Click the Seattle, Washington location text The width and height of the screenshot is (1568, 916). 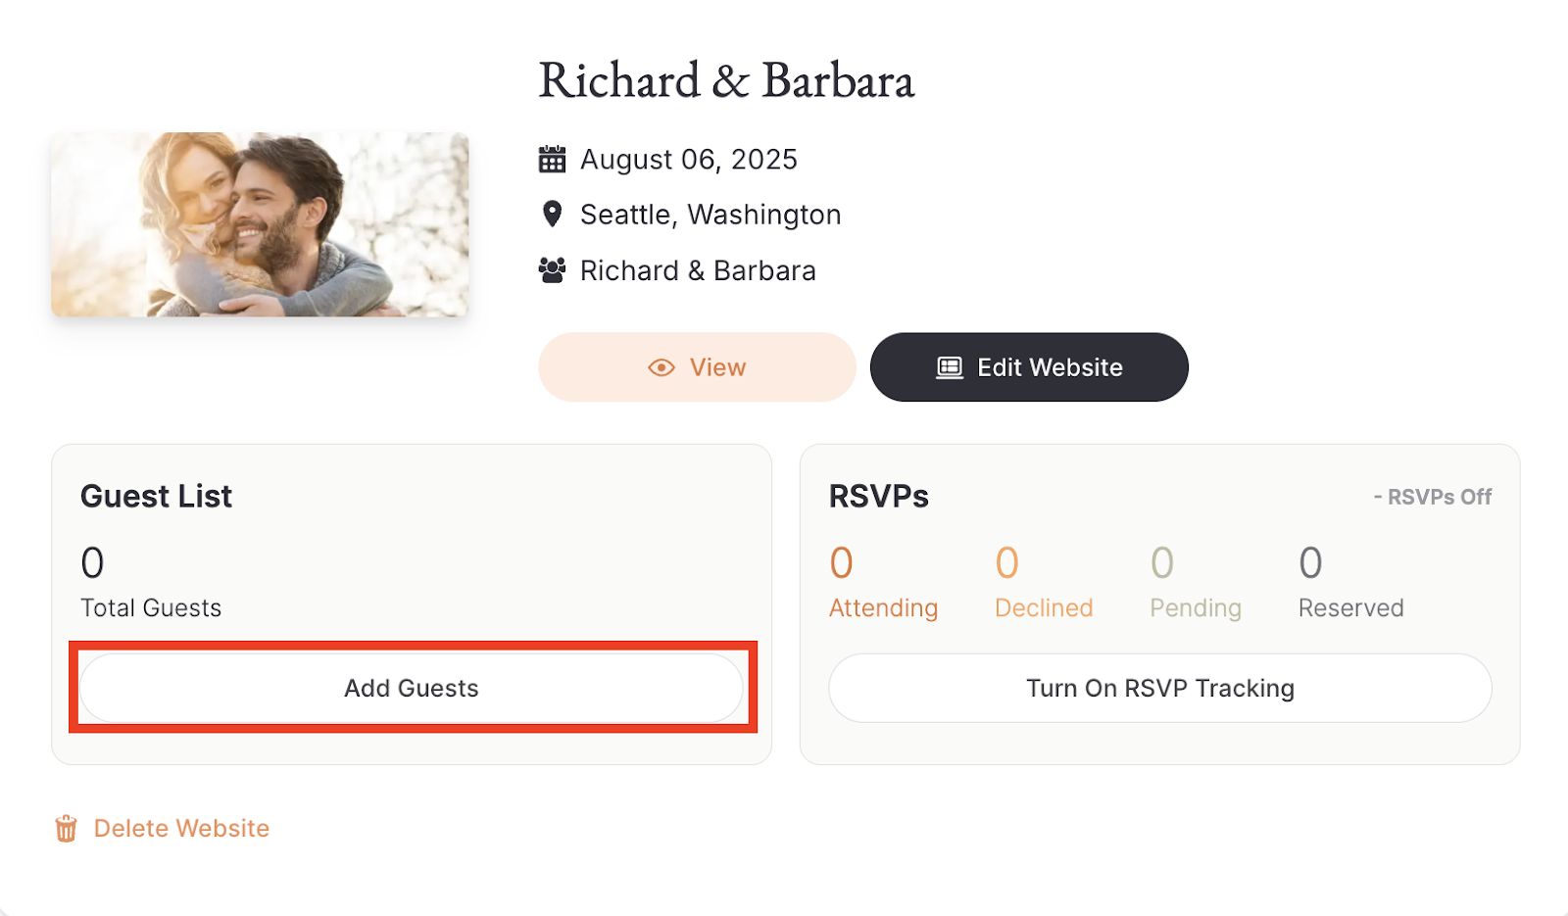tap(710, 215)
